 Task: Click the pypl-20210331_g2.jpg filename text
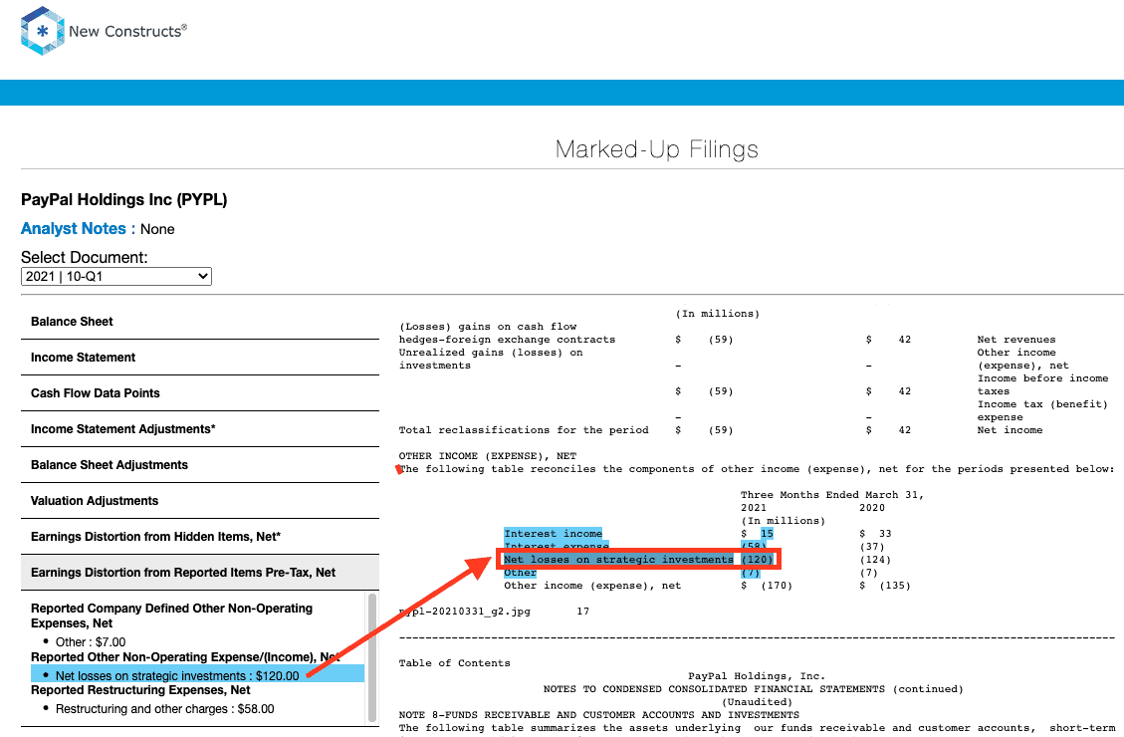click(465, 611)
